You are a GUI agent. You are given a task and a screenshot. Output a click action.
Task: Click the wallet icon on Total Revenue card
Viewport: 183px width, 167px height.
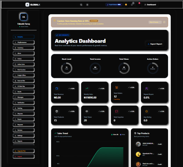(57, 89)
